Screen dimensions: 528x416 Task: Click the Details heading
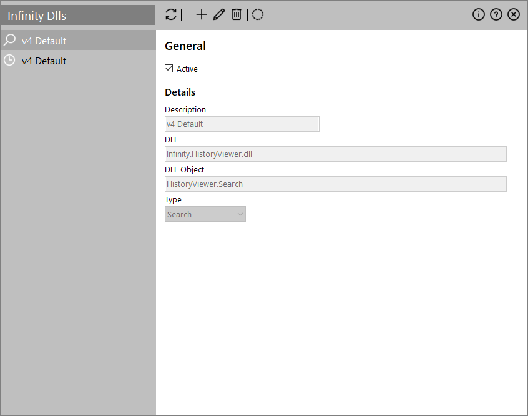[x=180, y=92]
